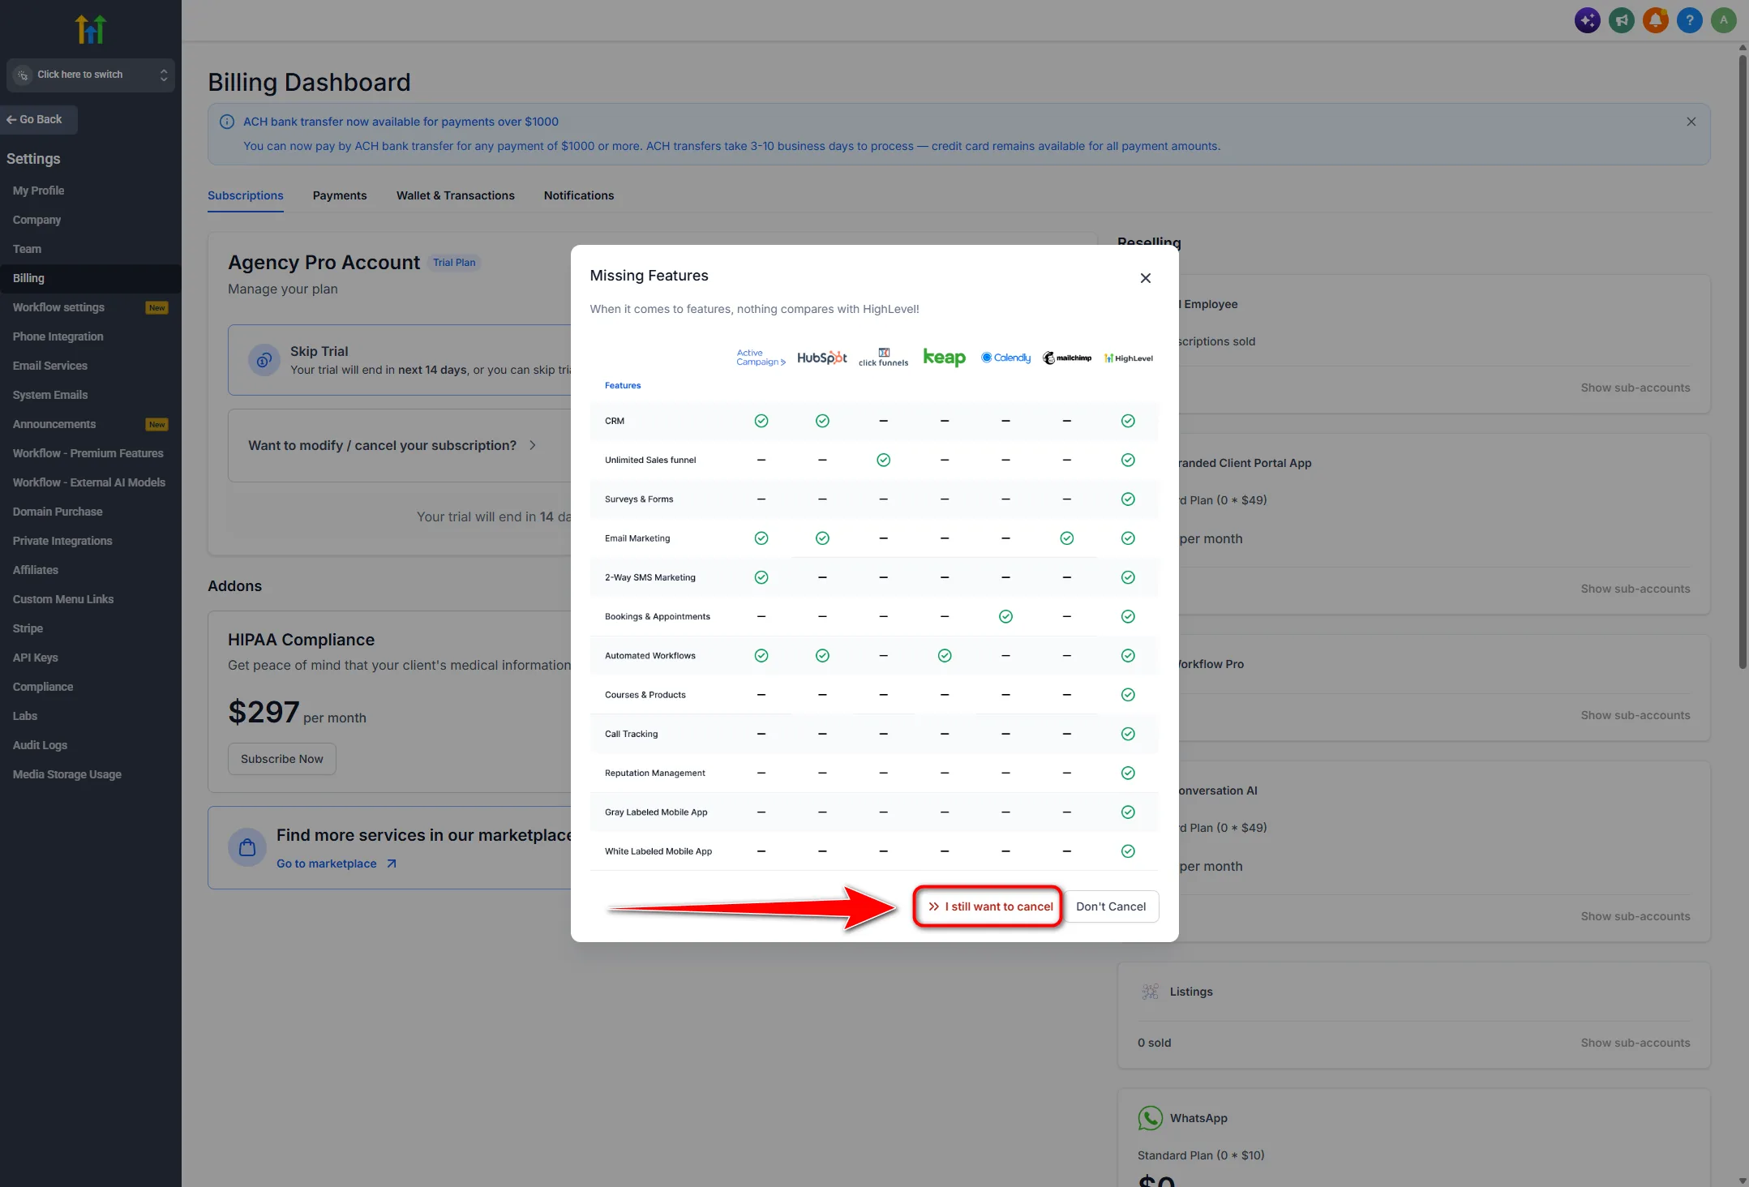Open the AI assistant sparkle icon
The image size is (1749, 1187).
1587,20
